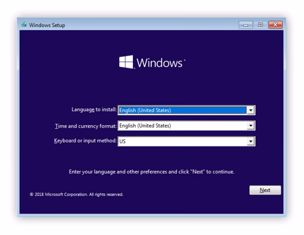Click the Microsoft Corporation copyright notice
The image size is (304, 235).
tap(77, 194)
